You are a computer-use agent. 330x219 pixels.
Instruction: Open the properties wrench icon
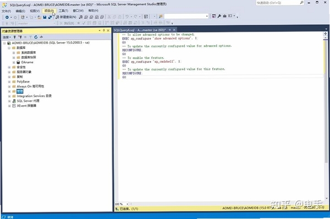219,16
